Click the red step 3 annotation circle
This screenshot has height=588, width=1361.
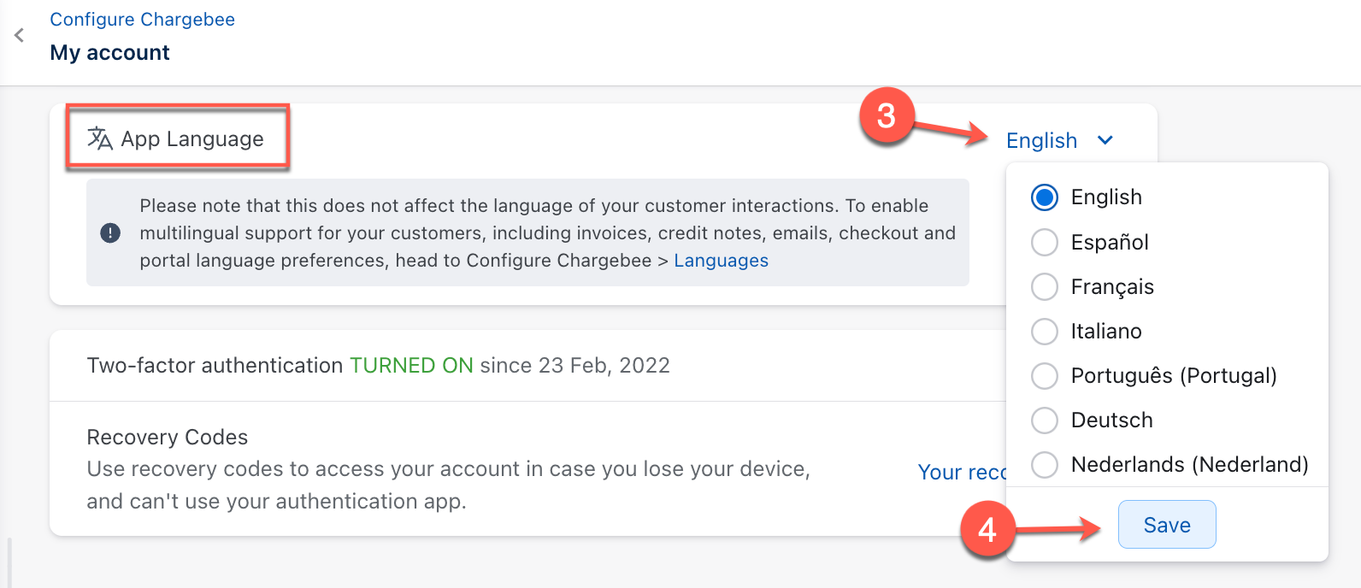point(887,115)
